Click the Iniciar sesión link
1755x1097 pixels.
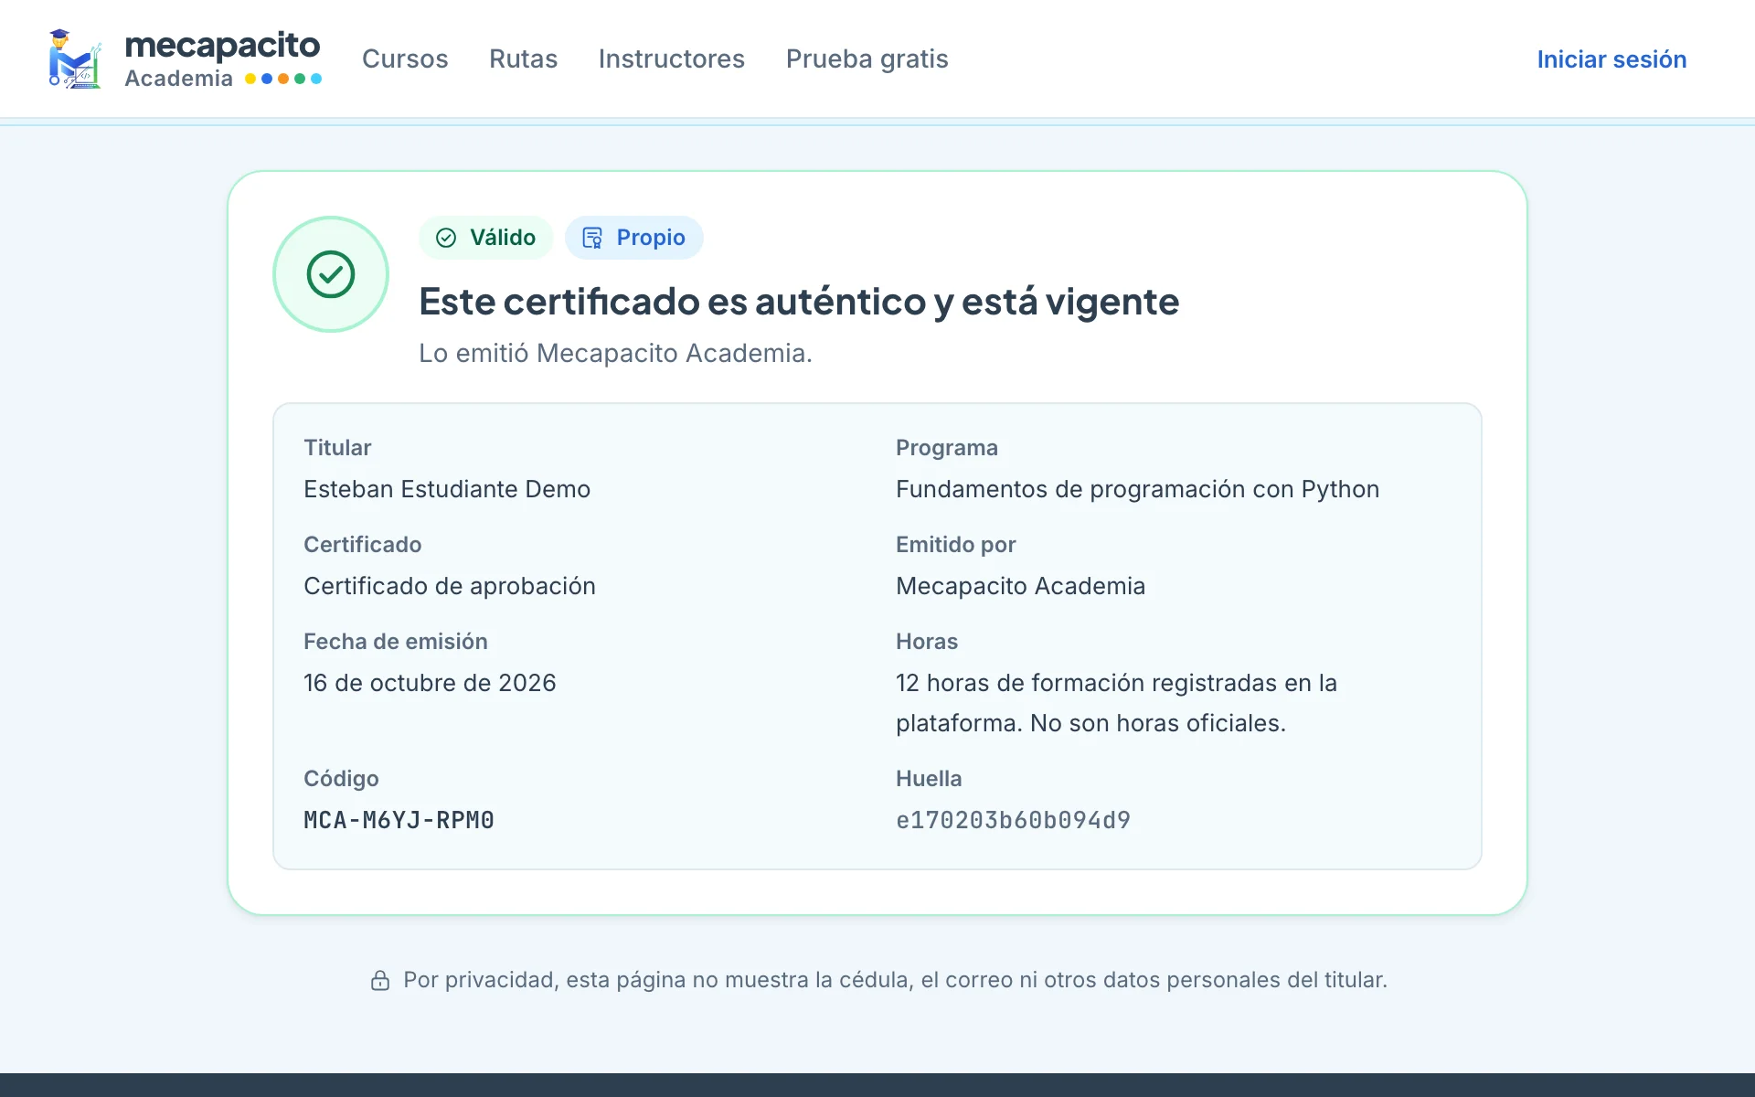1611,59
